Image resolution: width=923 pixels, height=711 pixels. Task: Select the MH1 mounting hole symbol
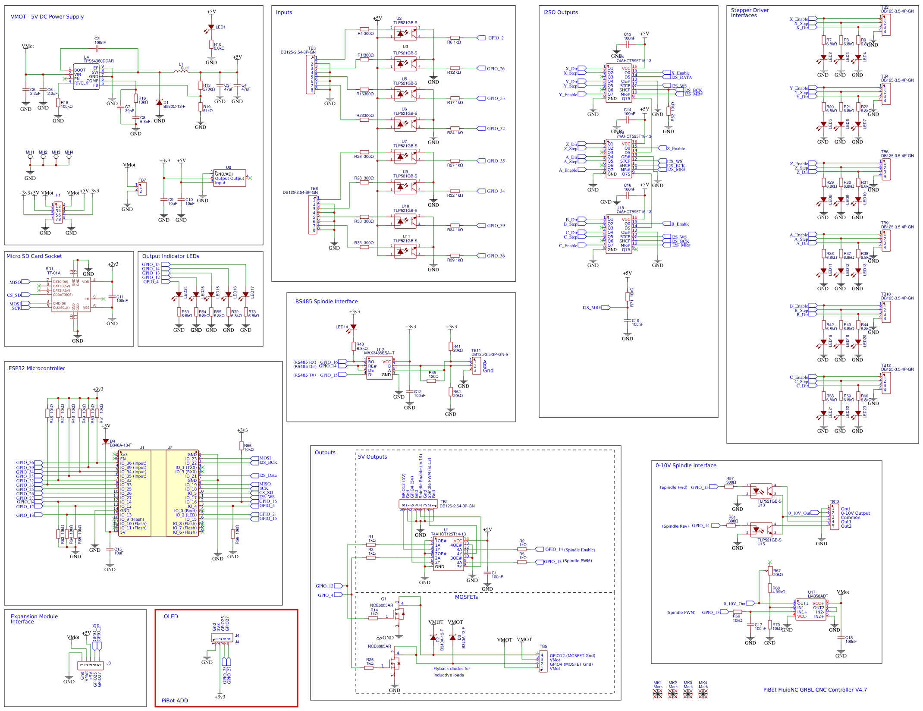click(x=30, y=157)
